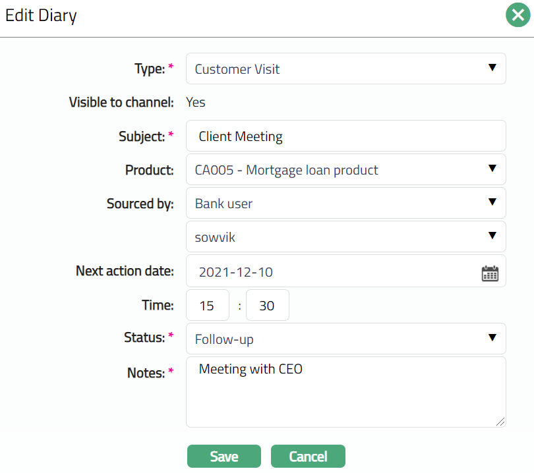The height and width of the screenshot is (473, 534).
Task: Open the Product dropdown list
Action: tap(345, 170)
